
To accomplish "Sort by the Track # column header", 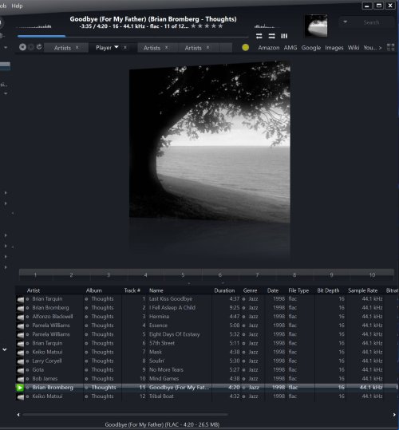I will pos(132,290).
